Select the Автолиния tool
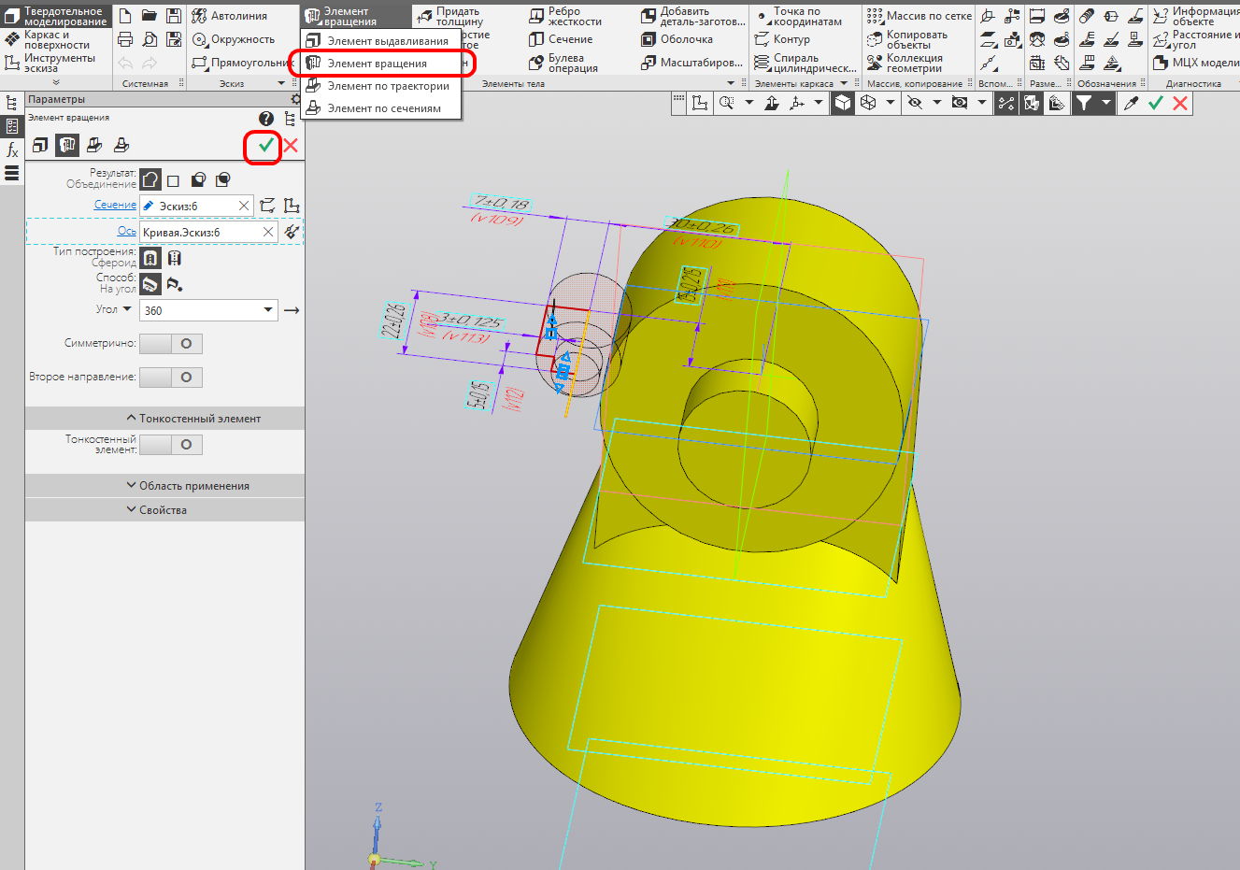Viewport: 1240px width, 870px height. click(230, 16)
